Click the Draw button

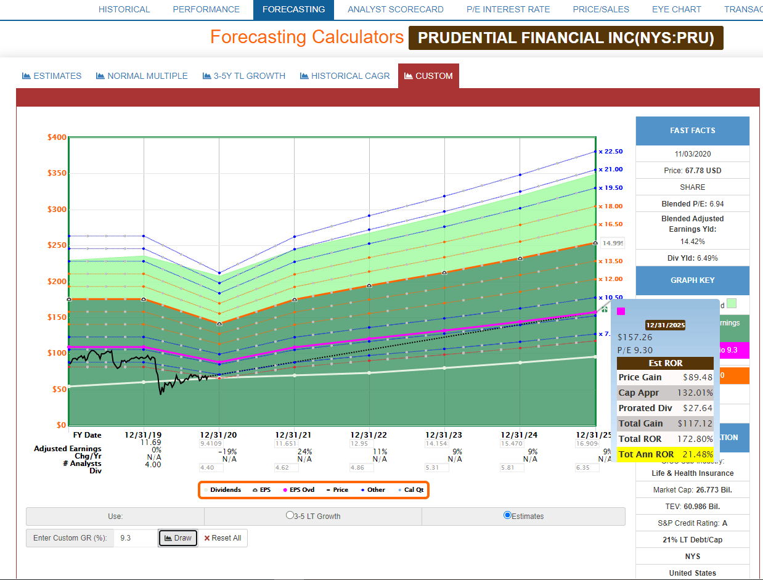click(x=178, y=538)
